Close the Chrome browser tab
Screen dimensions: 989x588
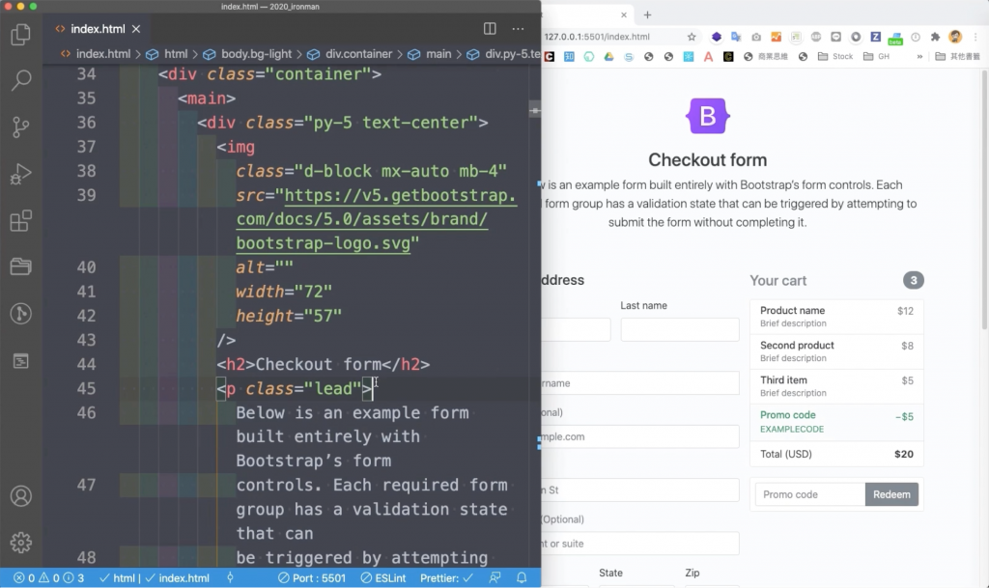(x=624, y=14)
